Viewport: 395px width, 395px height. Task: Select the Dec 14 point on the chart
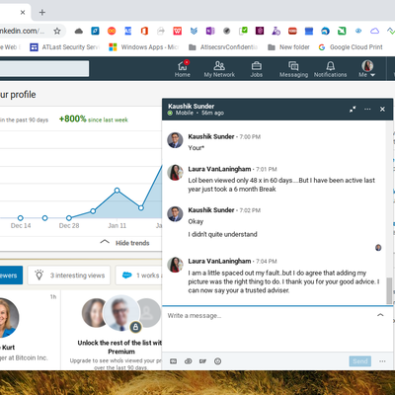point(21,218)
